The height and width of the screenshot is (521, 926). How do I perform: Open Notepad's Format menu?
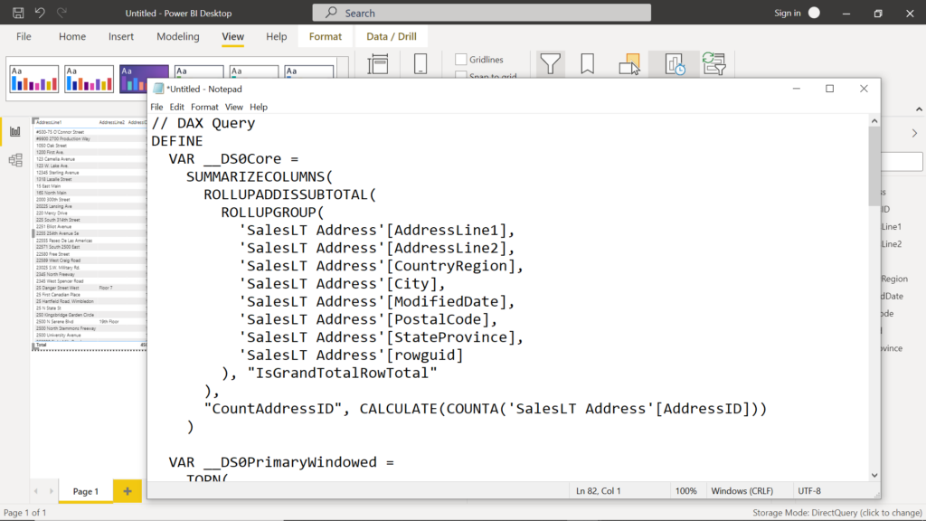tap(204, 107)
